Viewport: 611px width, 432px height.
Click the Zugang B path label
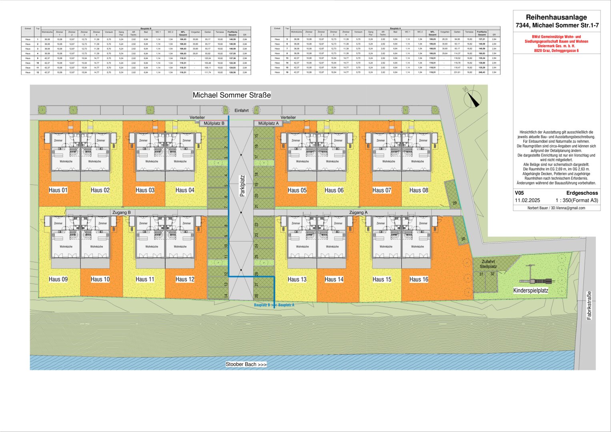[122, 212]
